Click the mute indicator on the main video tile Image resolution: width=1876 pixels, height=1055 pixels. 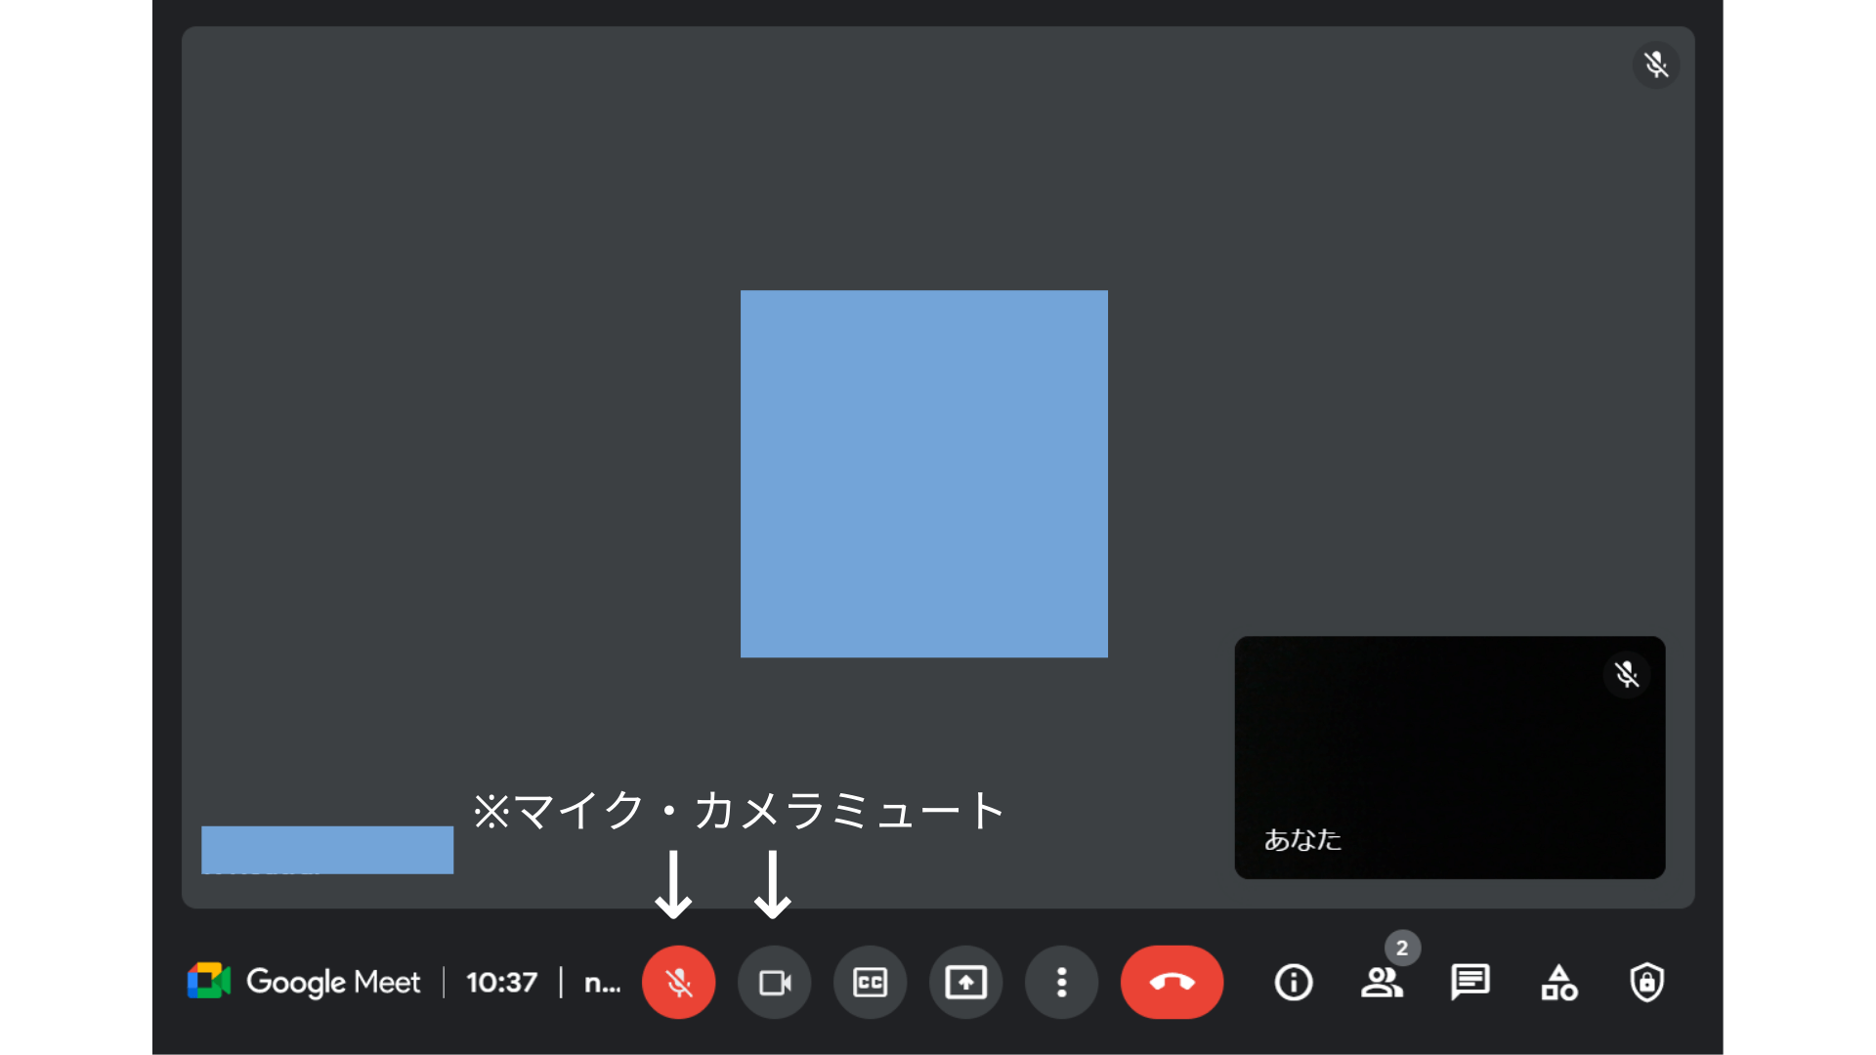pos(1656,64)
